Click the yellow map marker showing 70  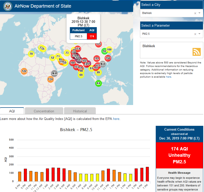(x=31, y=54)
